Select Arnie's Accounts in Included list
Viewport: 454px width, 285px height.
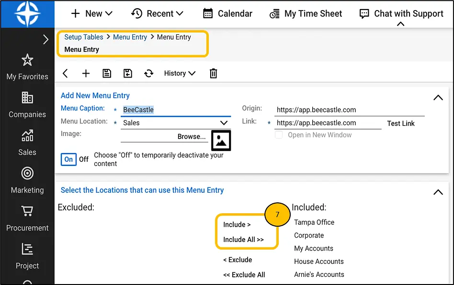tap(319, 274)
